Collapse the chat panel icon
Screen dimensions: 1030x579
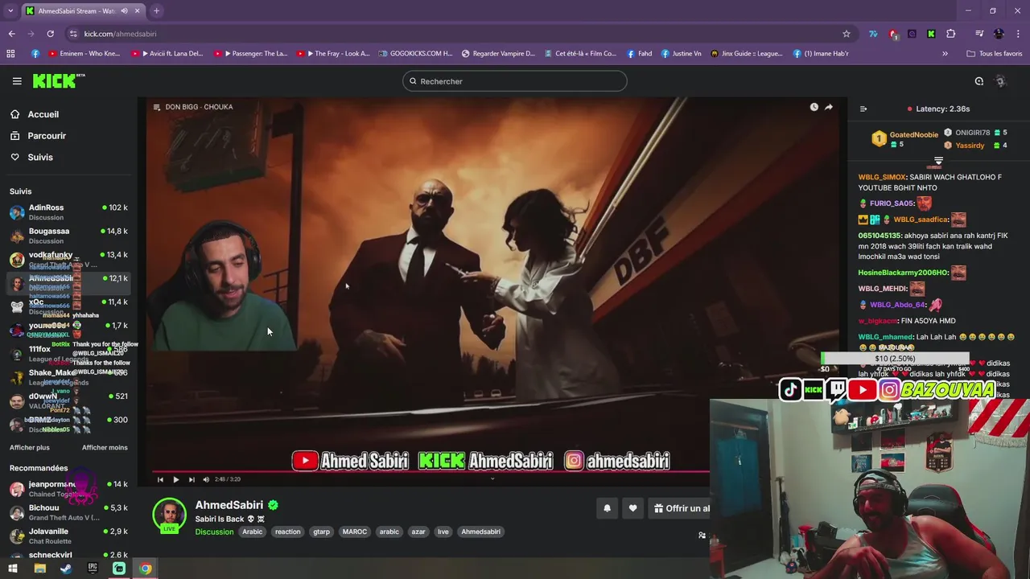863,109
